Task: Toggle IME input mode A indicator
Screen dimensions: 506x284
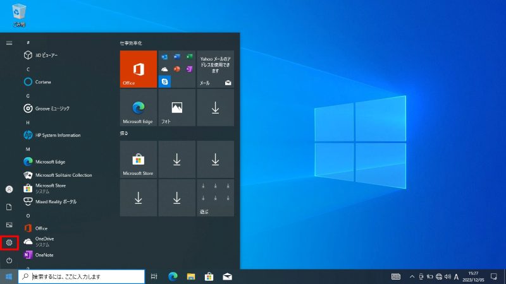Action: click(456, 276)
